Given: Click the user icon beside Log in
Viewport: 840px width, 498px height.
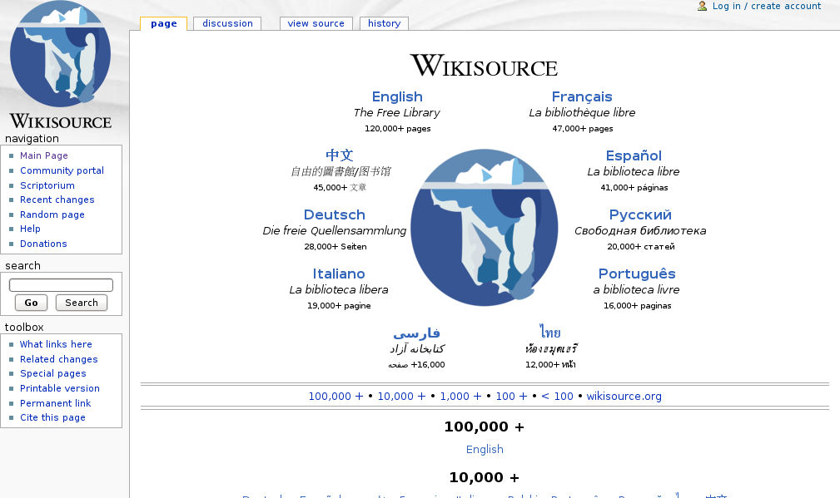Looking at the screenshot, I should coord(702,6).
